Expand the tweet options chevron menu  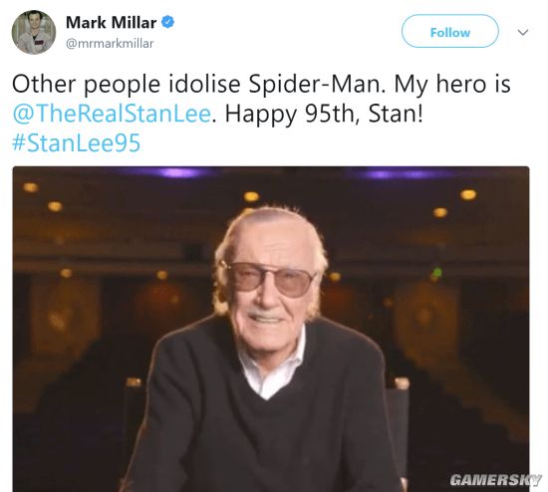tap(522, 33)
